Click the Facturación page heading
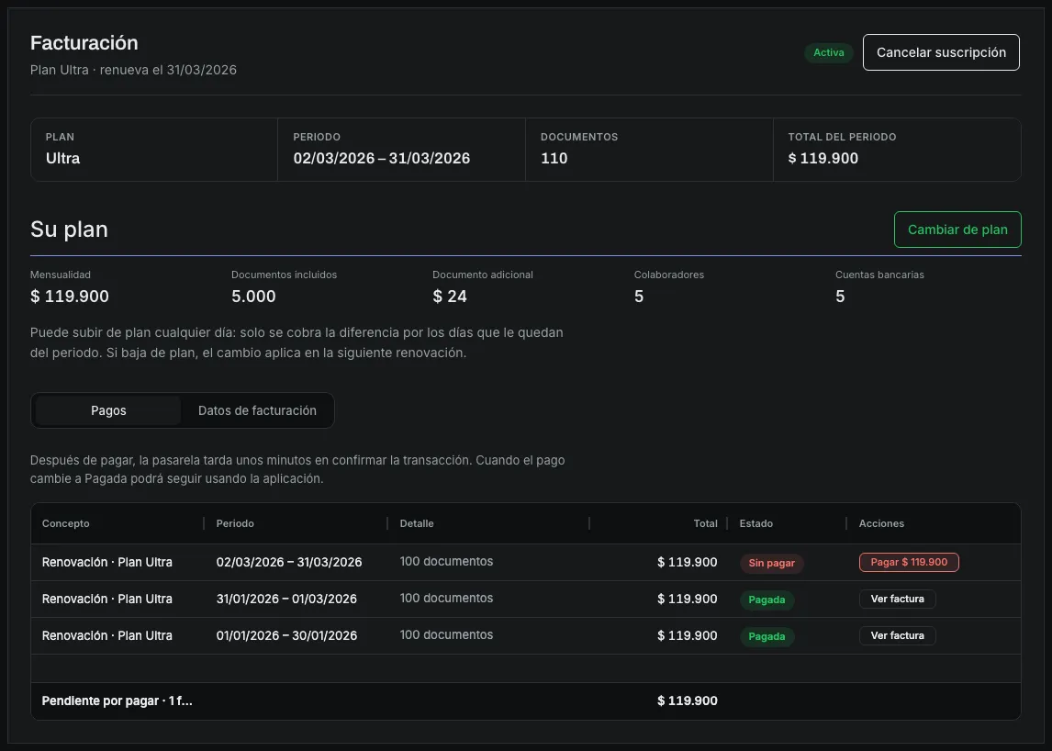 84,43
